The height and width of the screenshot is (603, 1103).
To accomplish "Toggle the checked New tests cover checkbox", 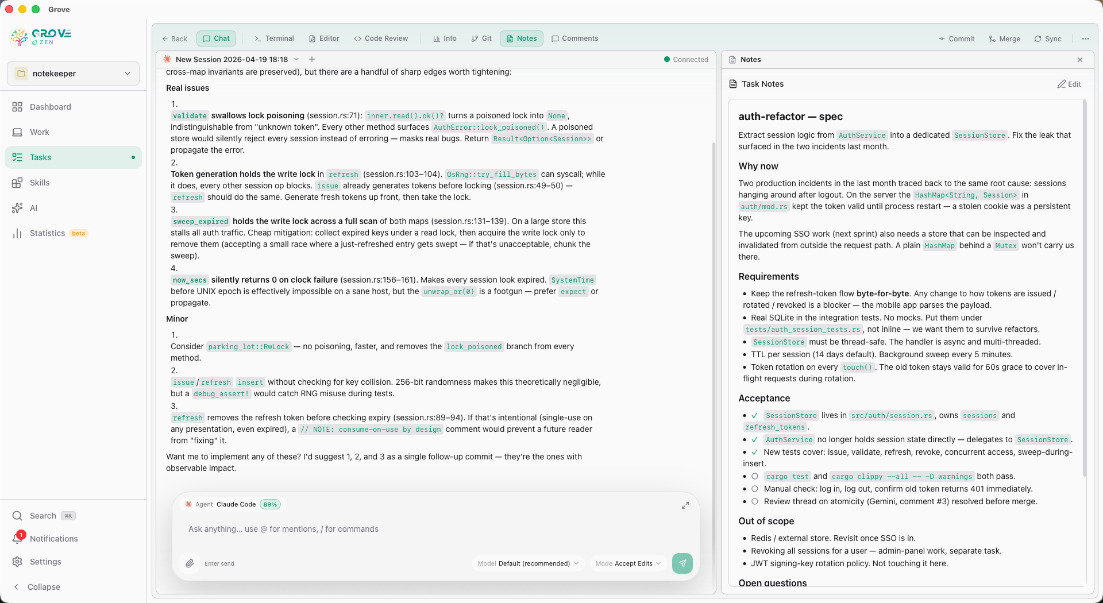I will pos(755,452).
